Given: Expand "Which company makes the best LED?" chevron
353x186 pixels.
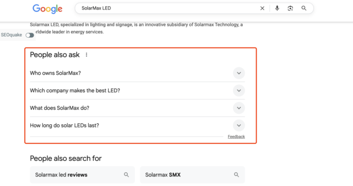Looking at the screenshot, I should point(239,91).
